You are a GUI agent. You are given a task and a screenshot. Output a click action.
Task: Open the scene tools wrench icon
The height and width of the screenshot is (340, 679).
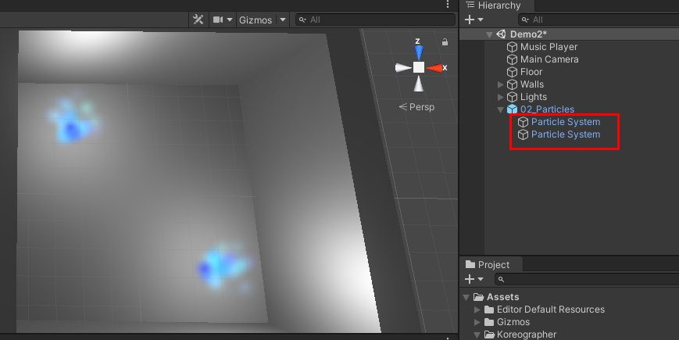point(198,20)
